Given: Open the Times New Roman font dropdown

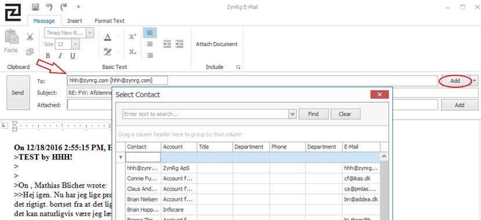Looking at the screenshot, I should click(x=90, y=33).
